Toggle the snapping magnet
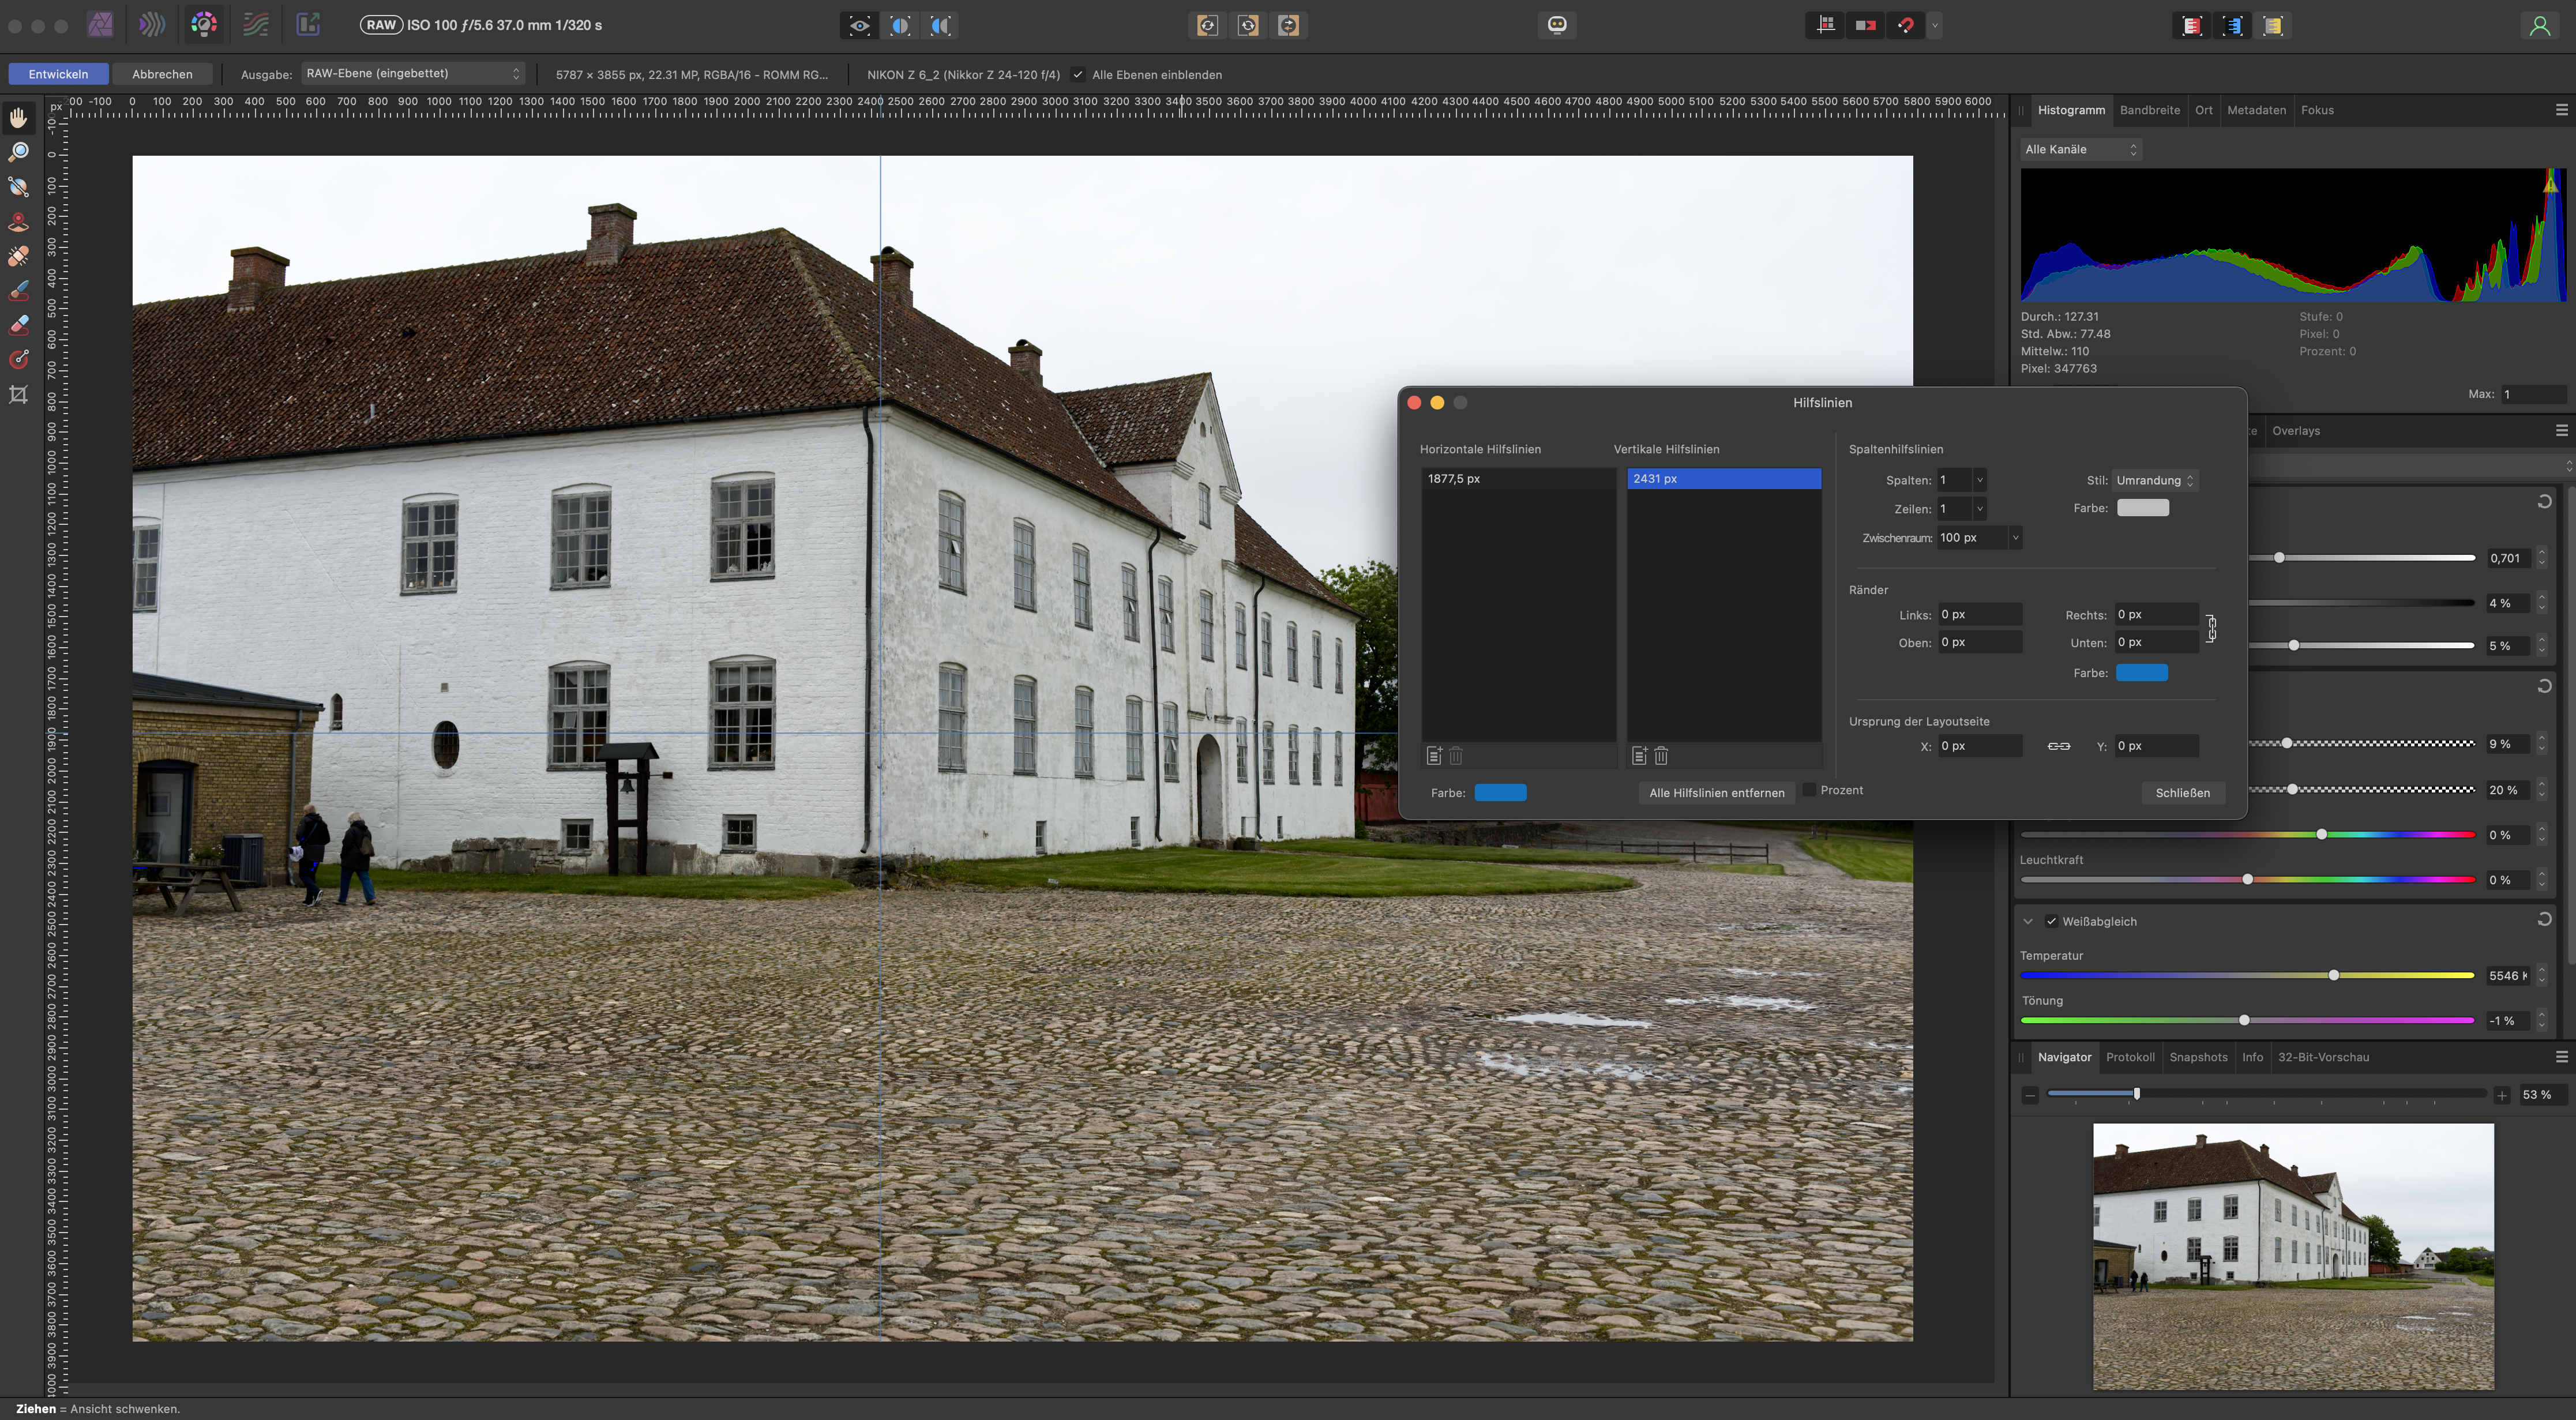Image resolution: width=2576 pixels, height=1420 pixels. click(1906, 26)
